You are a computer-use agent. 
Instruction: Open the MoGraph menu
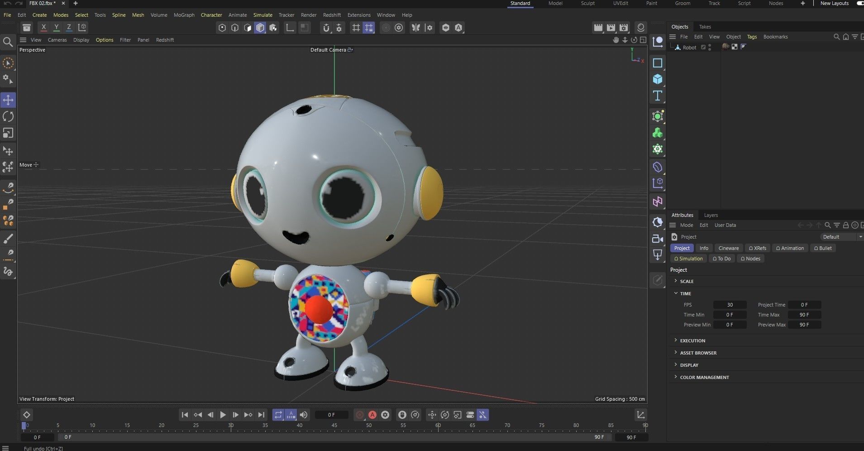(x=184, y=15)
